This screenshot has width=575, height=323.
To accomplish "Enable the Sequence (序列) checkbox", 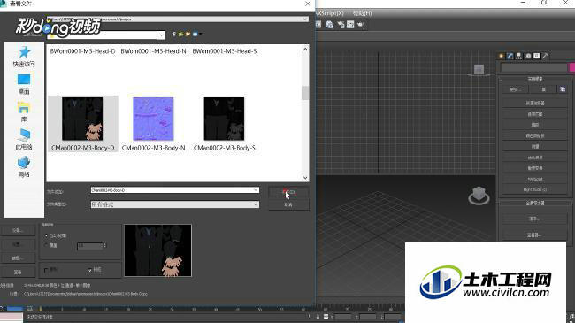I will pyautogui.click(x=46, y=270).
